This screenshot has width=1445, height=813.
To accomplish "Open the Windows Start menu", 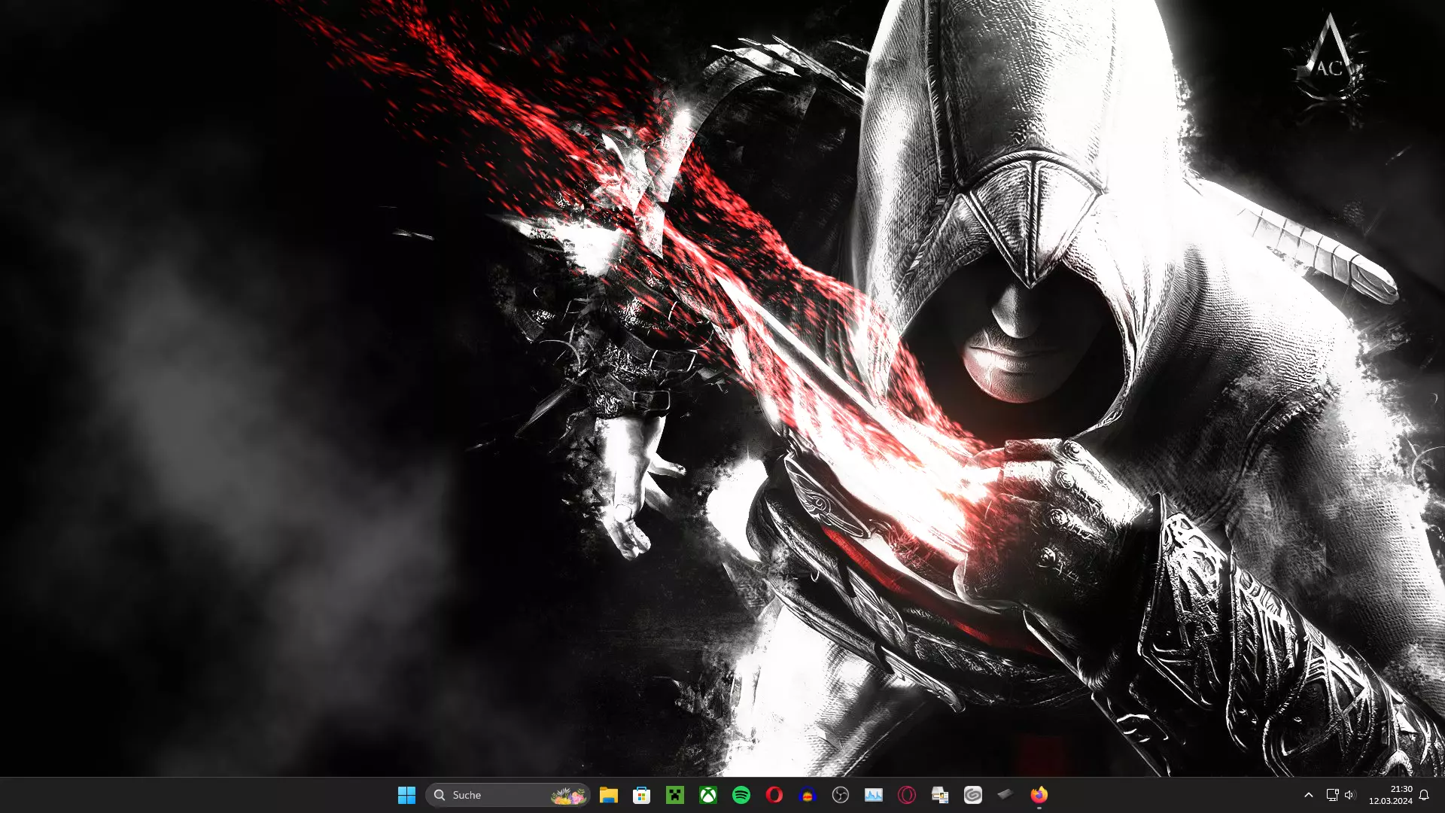I will coord(406,795).
